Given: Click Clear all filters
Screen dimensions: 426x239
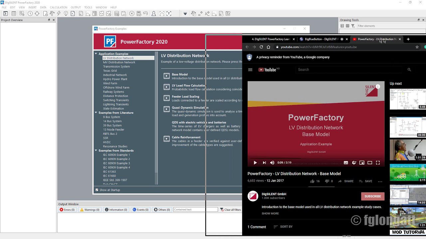Looking at the screenshot, I should click(231, 210).
